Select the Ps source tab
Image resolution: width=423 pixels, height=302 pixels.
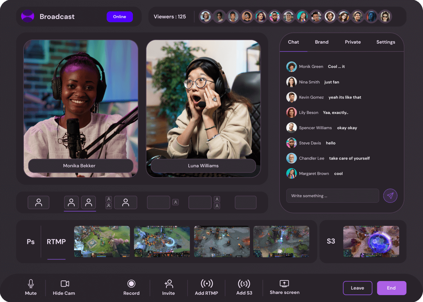pos(31,242)
